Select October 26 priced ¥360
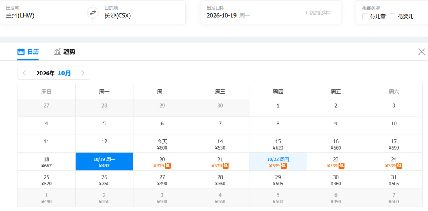 [104, 180]
